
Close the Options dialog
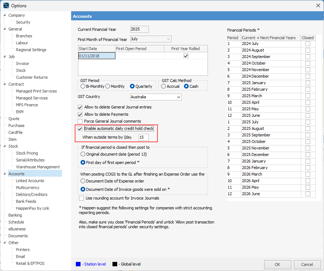318,5
